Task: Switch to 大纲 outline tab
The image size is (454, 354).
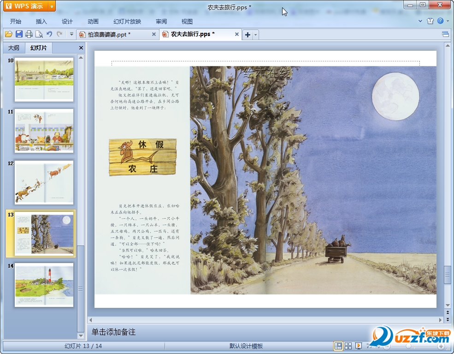Action: pos(14,48)
